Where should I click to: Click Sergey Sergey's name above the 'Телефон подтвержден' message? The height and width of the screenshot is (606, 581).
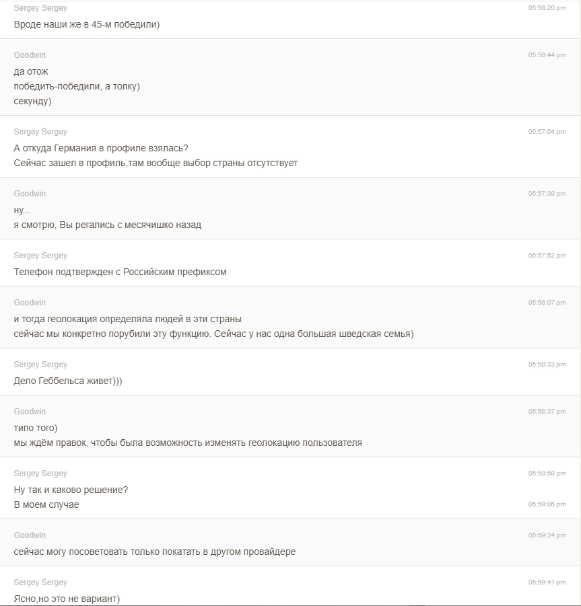click(40, 256)
